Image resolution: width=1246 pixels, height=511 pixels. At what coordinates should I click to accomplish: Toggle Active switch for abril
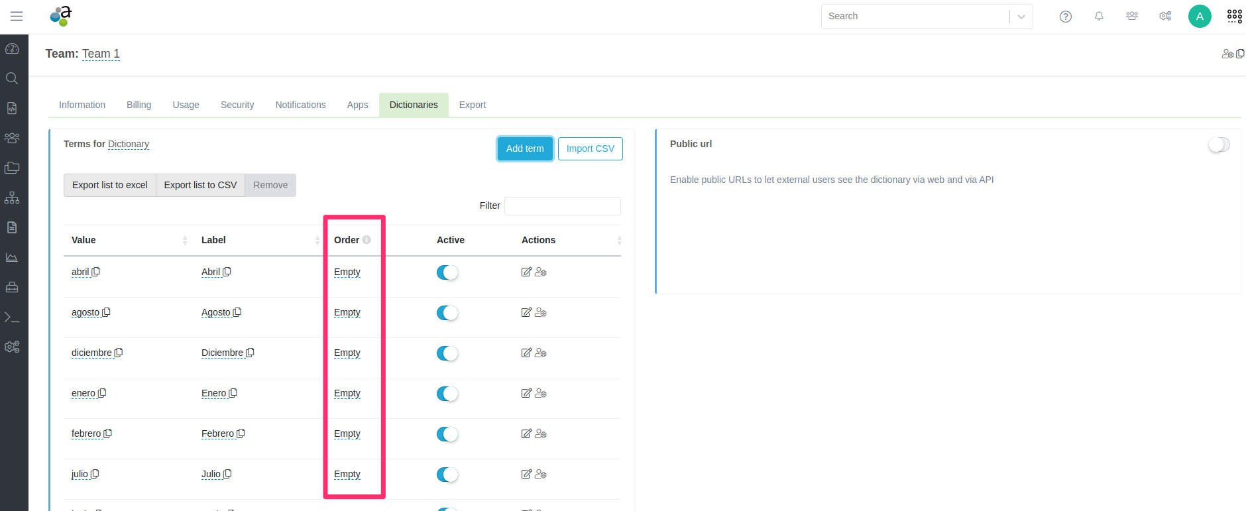[x=447, y=272]
